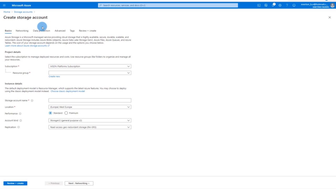
Task: Select the Premium performance option
Action: coord(66,113)
